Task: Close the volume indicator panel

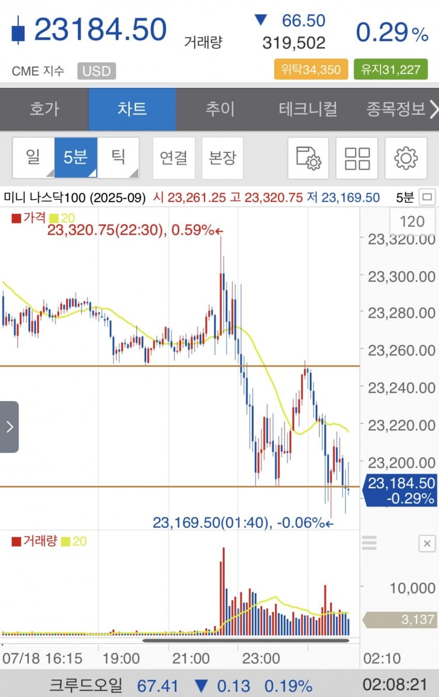Action: pyautogui.click(x=427, y=544)
